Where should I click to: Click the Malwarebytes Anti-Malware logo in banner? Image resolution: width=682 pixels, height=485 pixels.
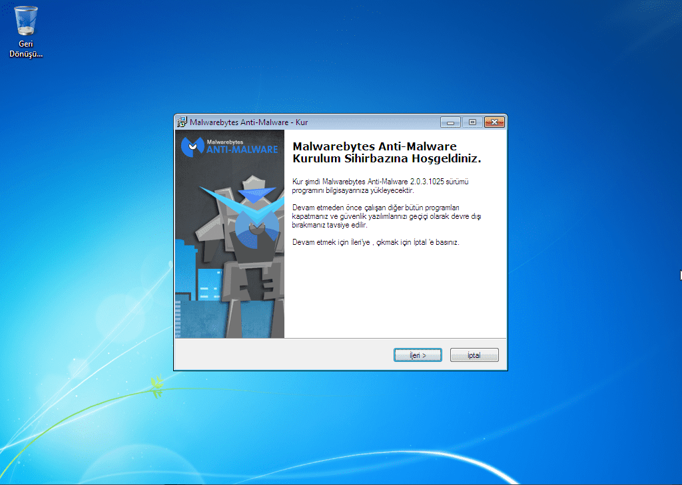pos(229,146)
